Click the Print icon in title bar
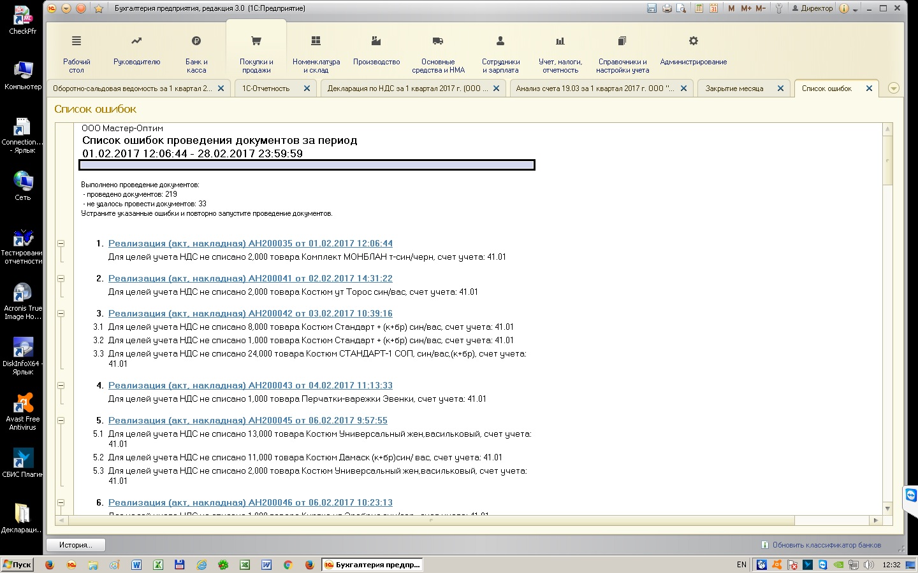 (667, 8)
